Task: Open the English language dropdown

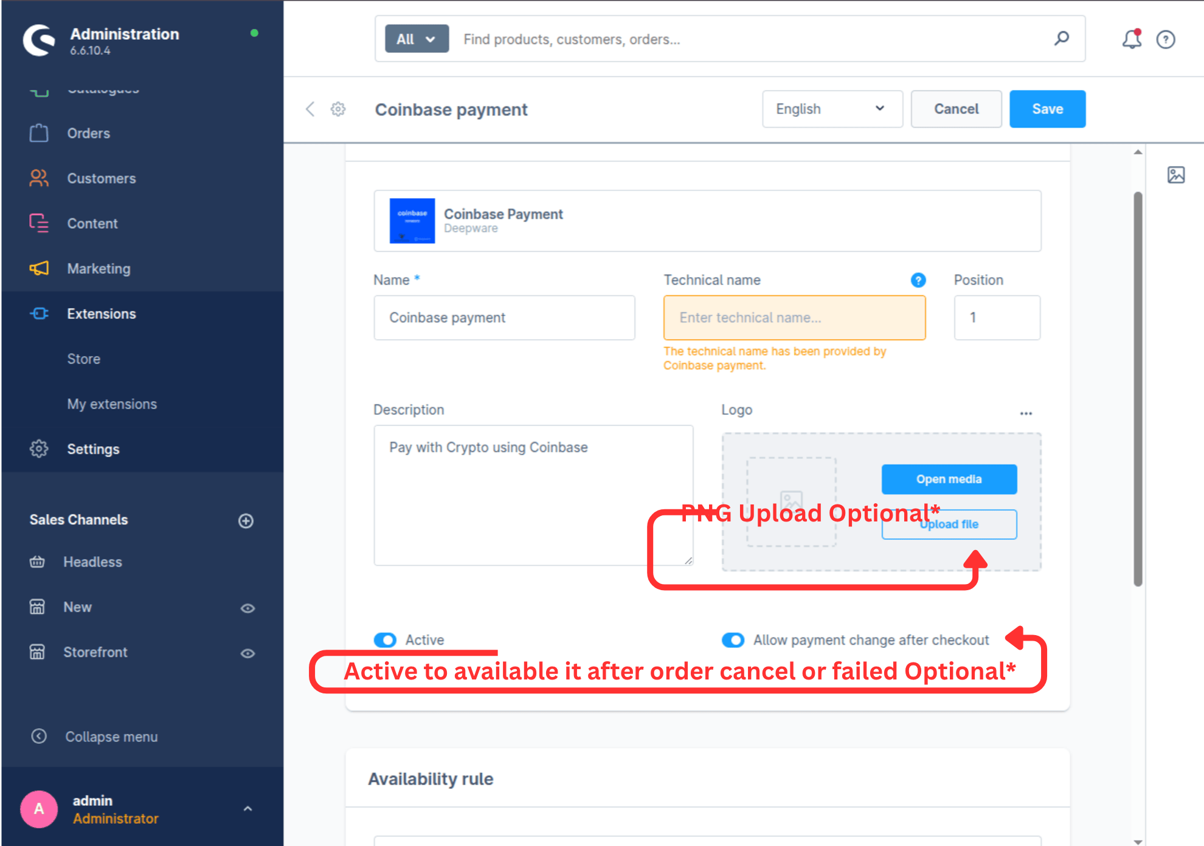Action: click(832, 109)
